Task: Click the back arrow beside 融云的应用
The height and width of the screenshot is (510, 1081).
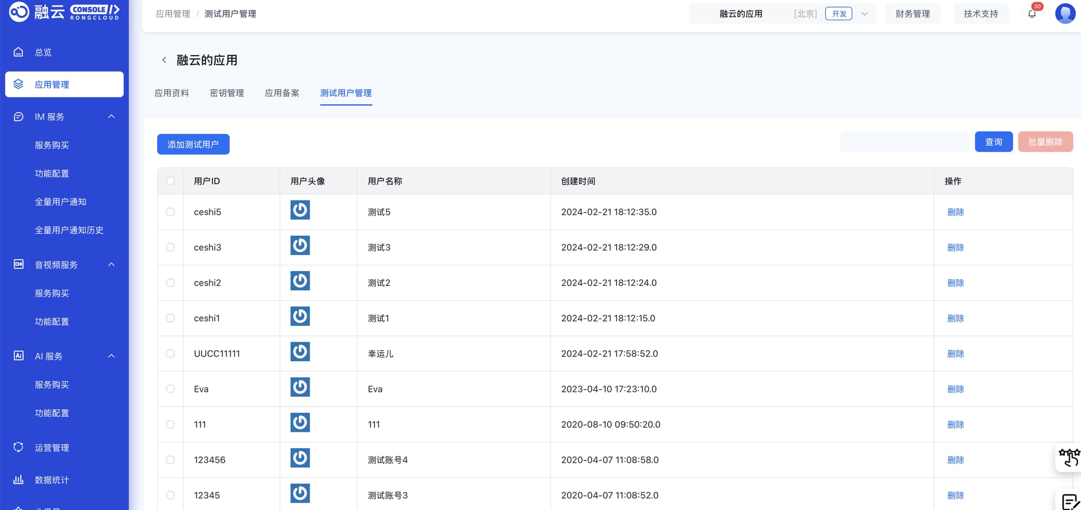Action: (x=164, y=60)
